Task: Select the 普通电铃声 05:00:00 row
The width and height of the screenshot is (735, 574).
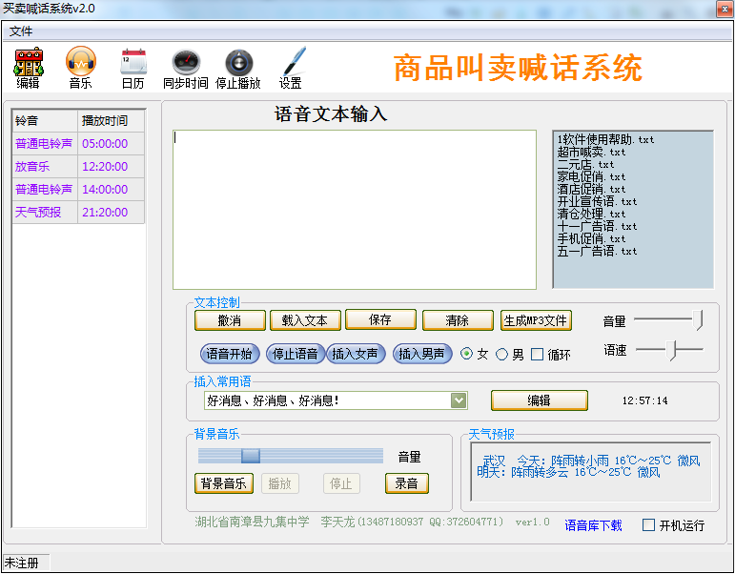Action: pos(78,143)
